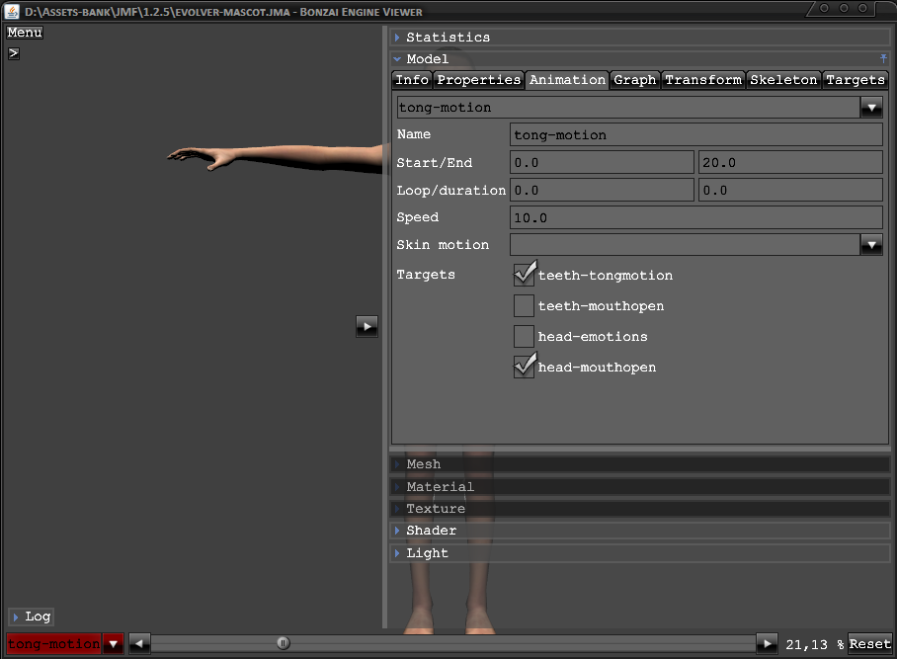
Task: Step timeline forward with right arrow
Action: [767, 644]
